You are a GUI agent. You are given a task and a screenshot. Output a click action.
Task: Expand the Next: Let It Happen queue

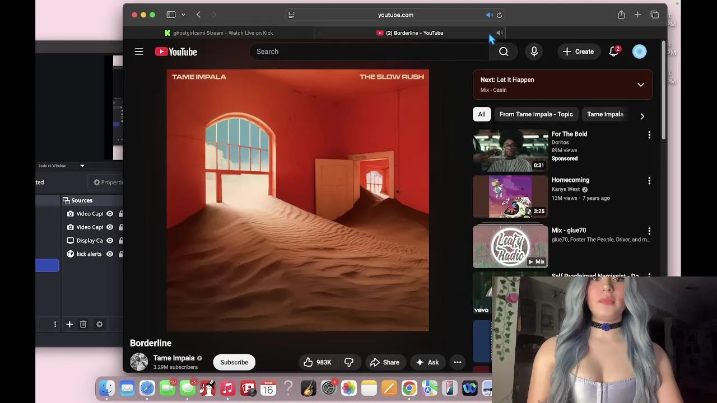click(640, 85)
